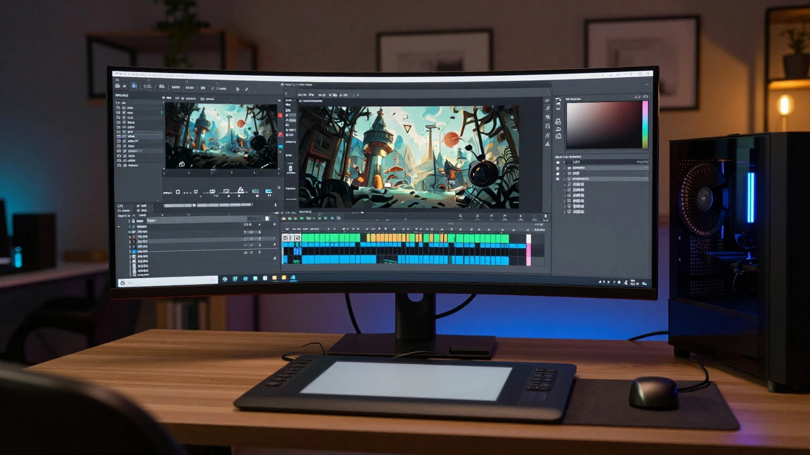Viewport: 810px width, 455px height.
Task: Click the blue icon beside small preview
Action: 281,147
